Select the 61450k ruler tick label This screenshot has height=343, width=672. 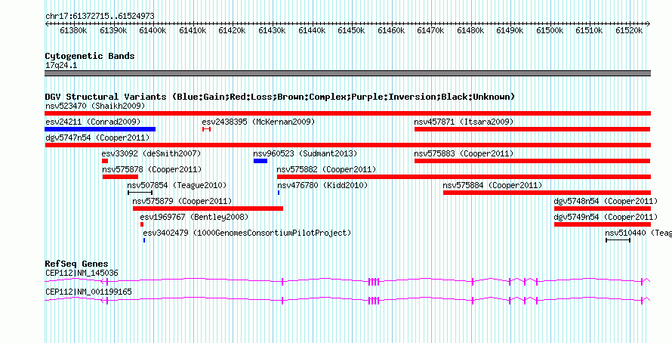click(x=351, y=30)
